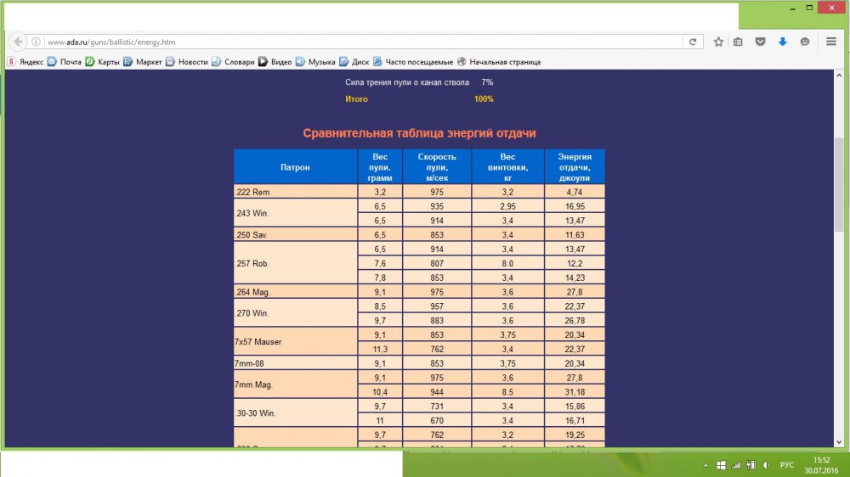Bookmark this page with the star icon
The image size is (850, 477).
pos(718,42)
